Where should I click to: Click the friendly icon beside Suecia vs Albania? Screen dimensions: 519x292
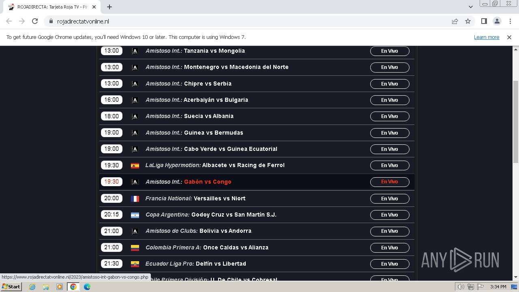[135, 116]
